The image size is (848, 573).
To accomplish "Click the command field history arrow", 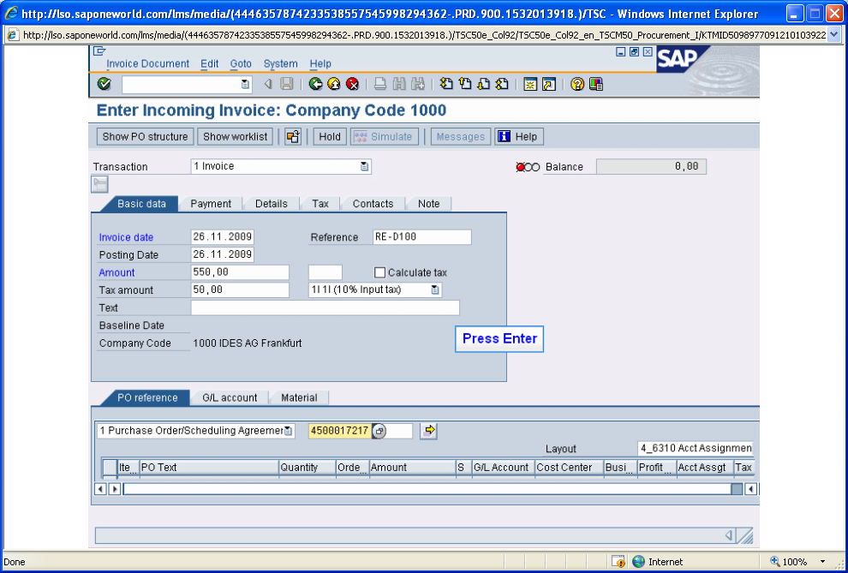I will pyautogui.click(x=245, y=84).
